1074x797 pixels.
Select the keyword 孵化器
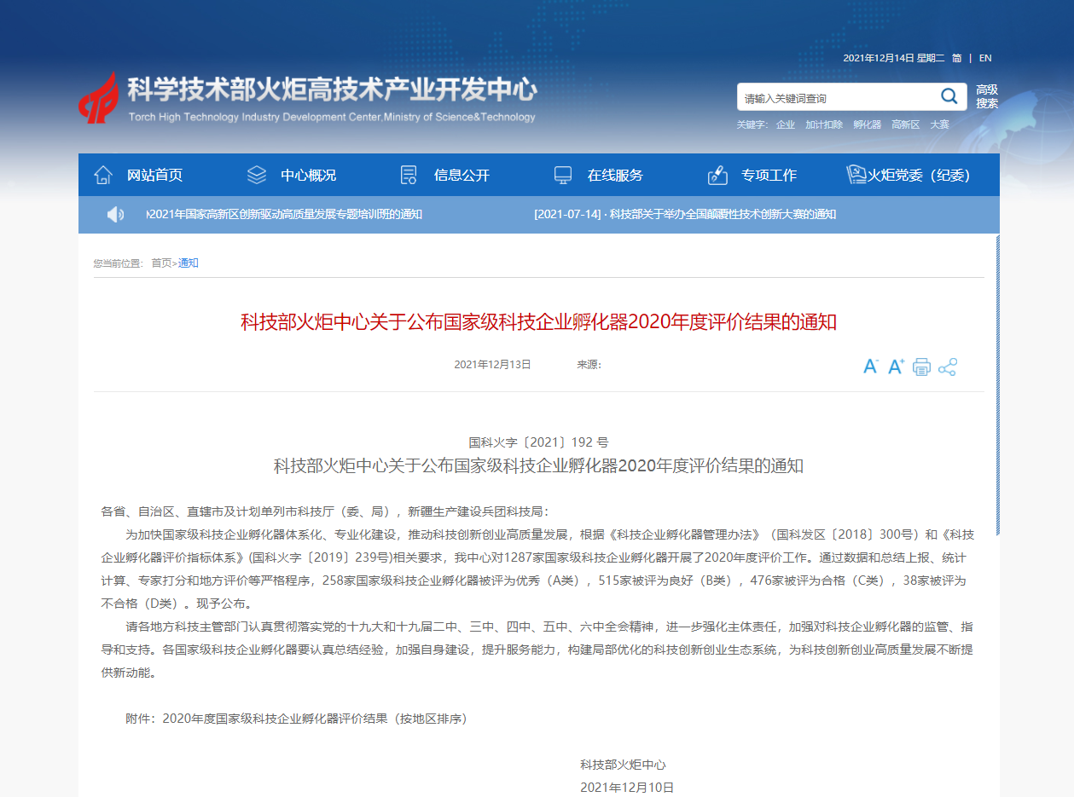point(868,124)
